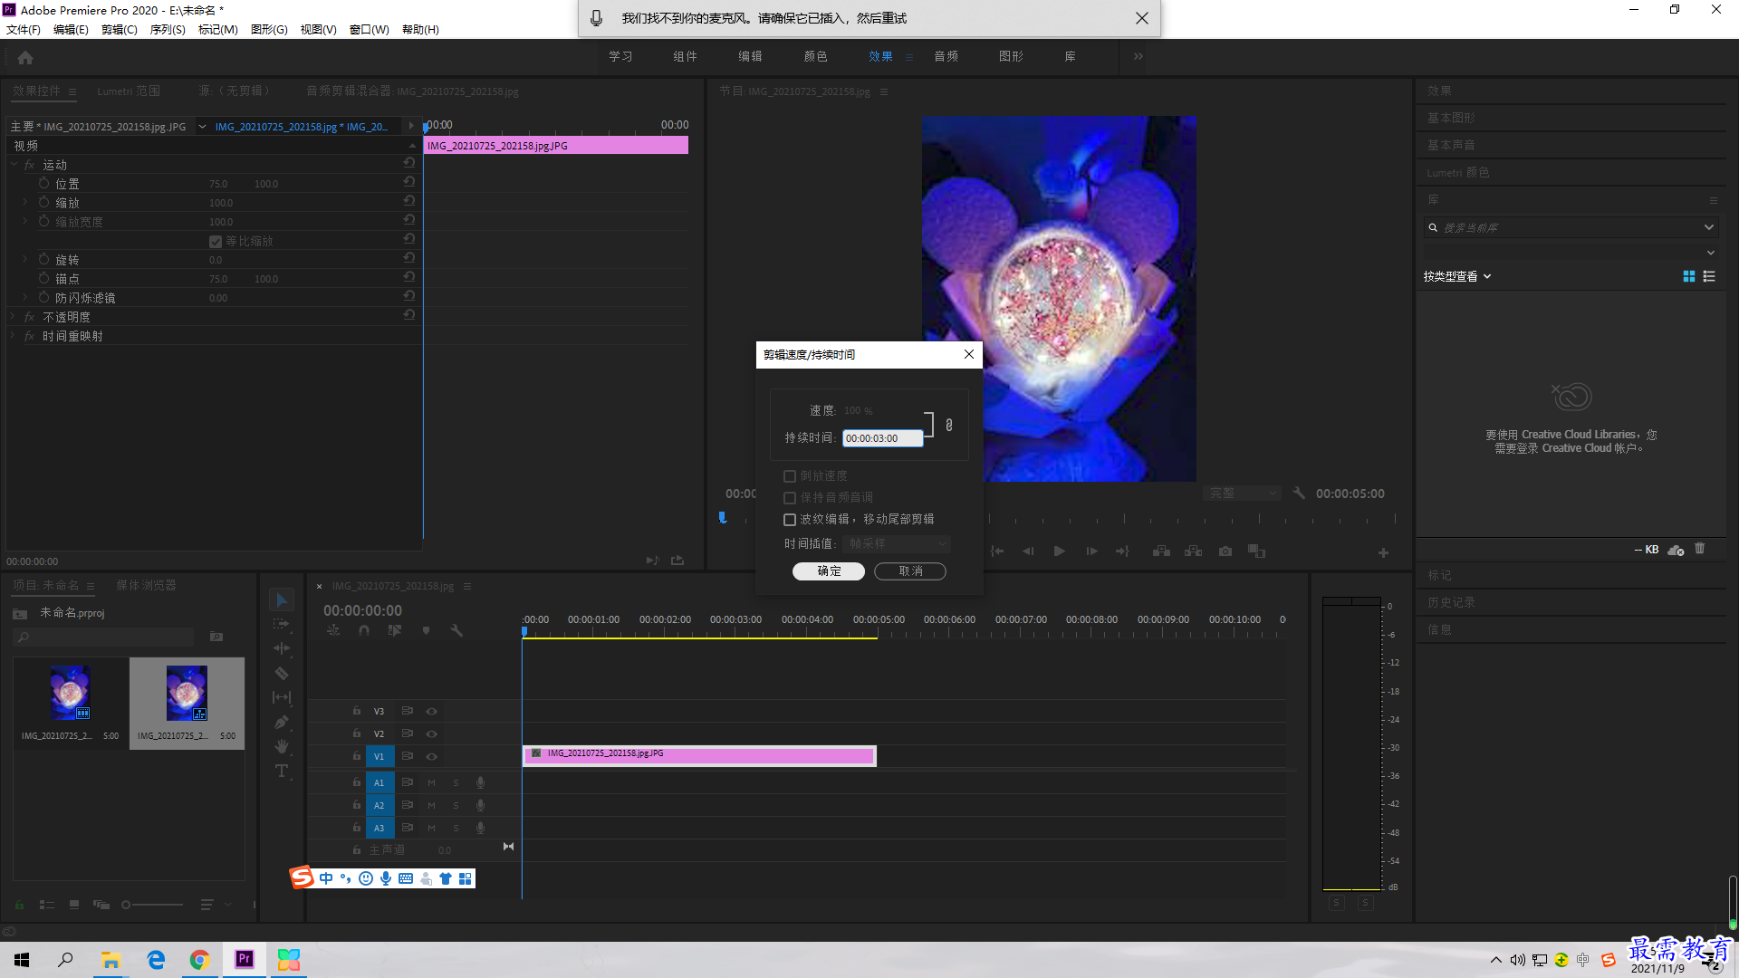Viewport: 1739px width, 978px height.
Task: Click the Program monitor playhead marker
Action: [722, 518]
